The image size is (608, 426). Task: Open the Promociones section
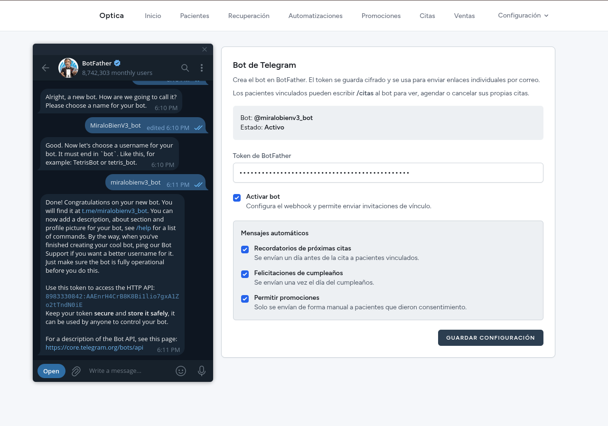(381, 16)
